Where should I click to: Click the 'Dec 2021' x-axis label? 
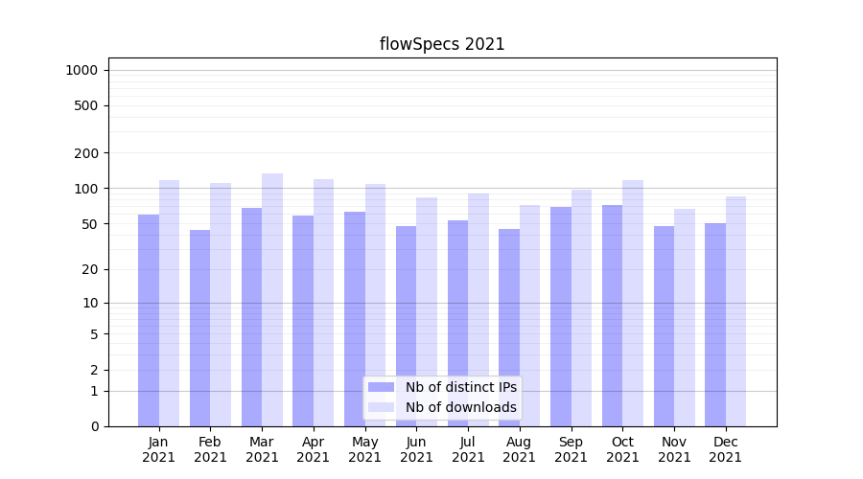point(726,449)
